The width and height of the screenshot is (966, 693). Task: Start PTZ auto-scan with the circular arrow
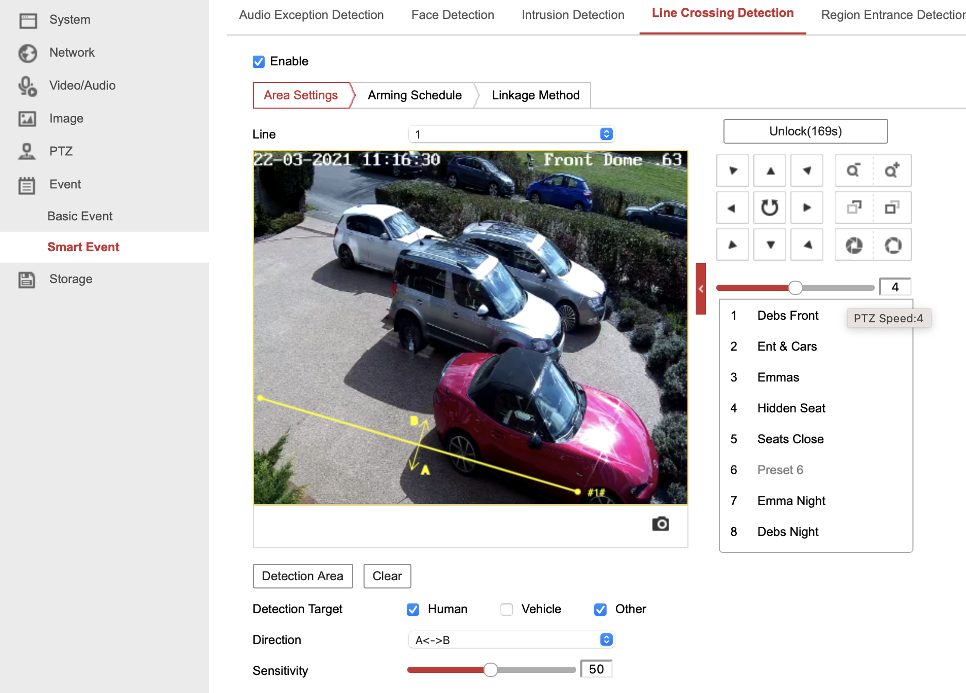770,207
